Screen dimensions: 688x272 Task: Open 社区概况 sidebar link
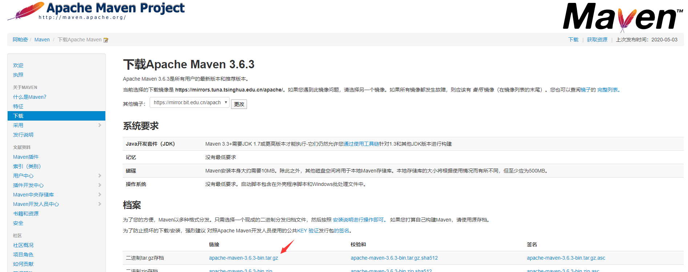(x=23, y=245)
